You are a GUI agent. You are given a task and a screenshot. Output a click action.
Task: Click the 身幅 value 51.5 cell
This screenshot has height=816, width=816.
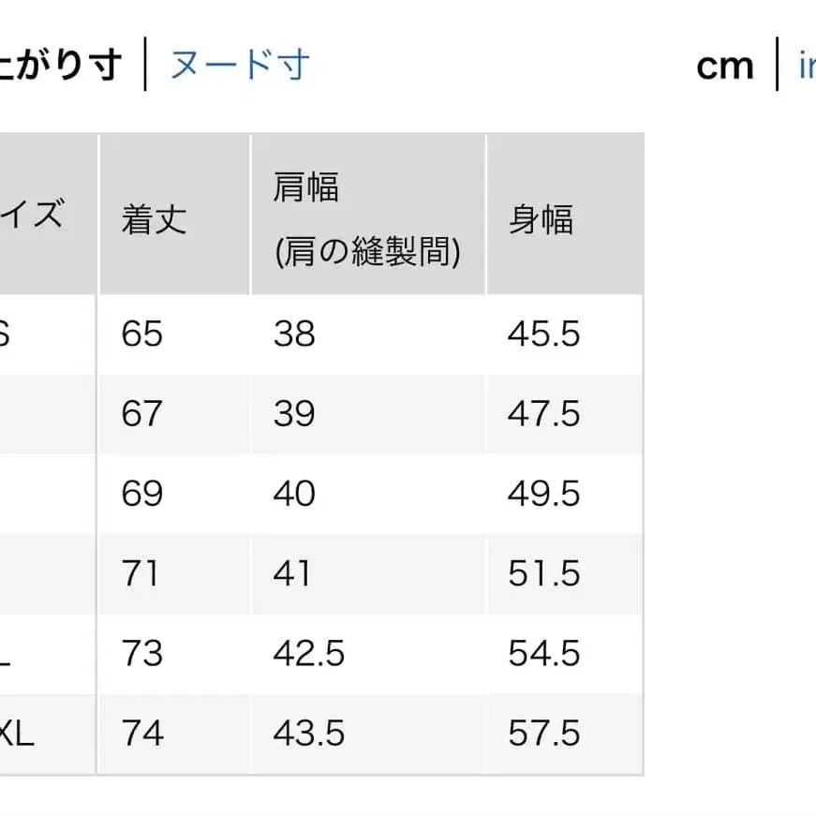pos(543,574)
